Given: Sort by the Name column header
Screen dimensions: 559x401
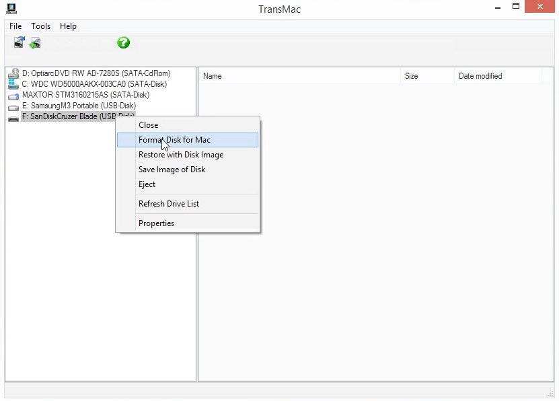Looking at the screenshot, I should tap(299, 76).
